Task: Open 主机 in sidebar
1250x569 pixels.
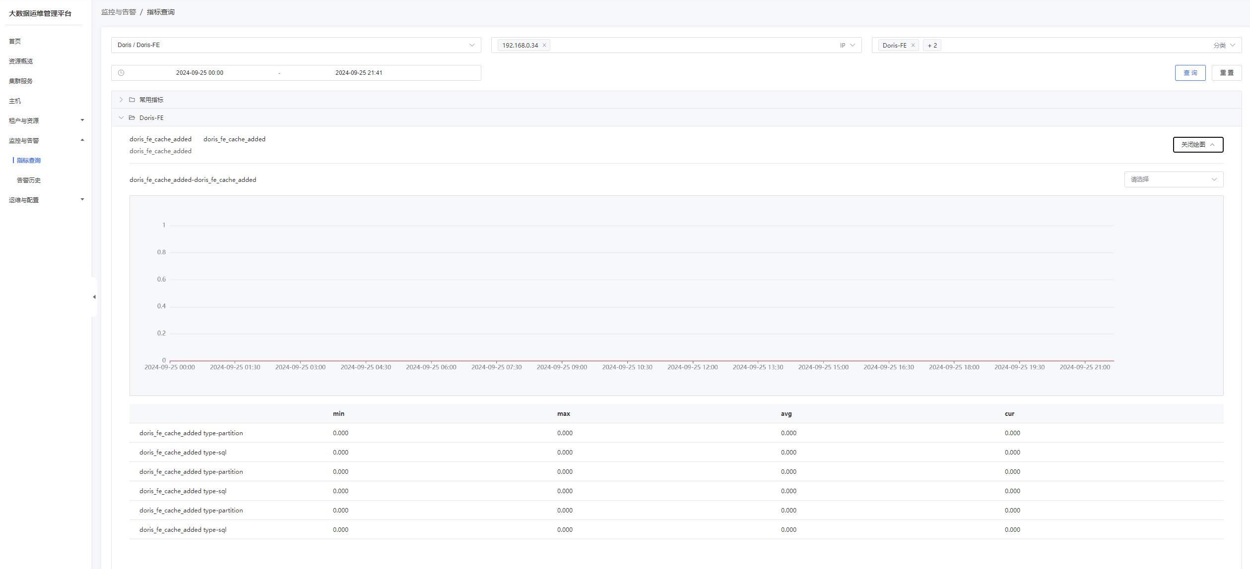Action: coord(15,101)
